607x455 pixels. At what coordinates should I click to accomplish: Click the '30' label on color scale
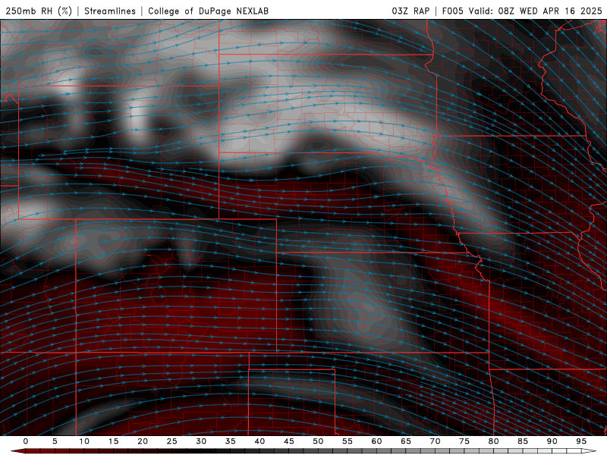tap(201, 441)
